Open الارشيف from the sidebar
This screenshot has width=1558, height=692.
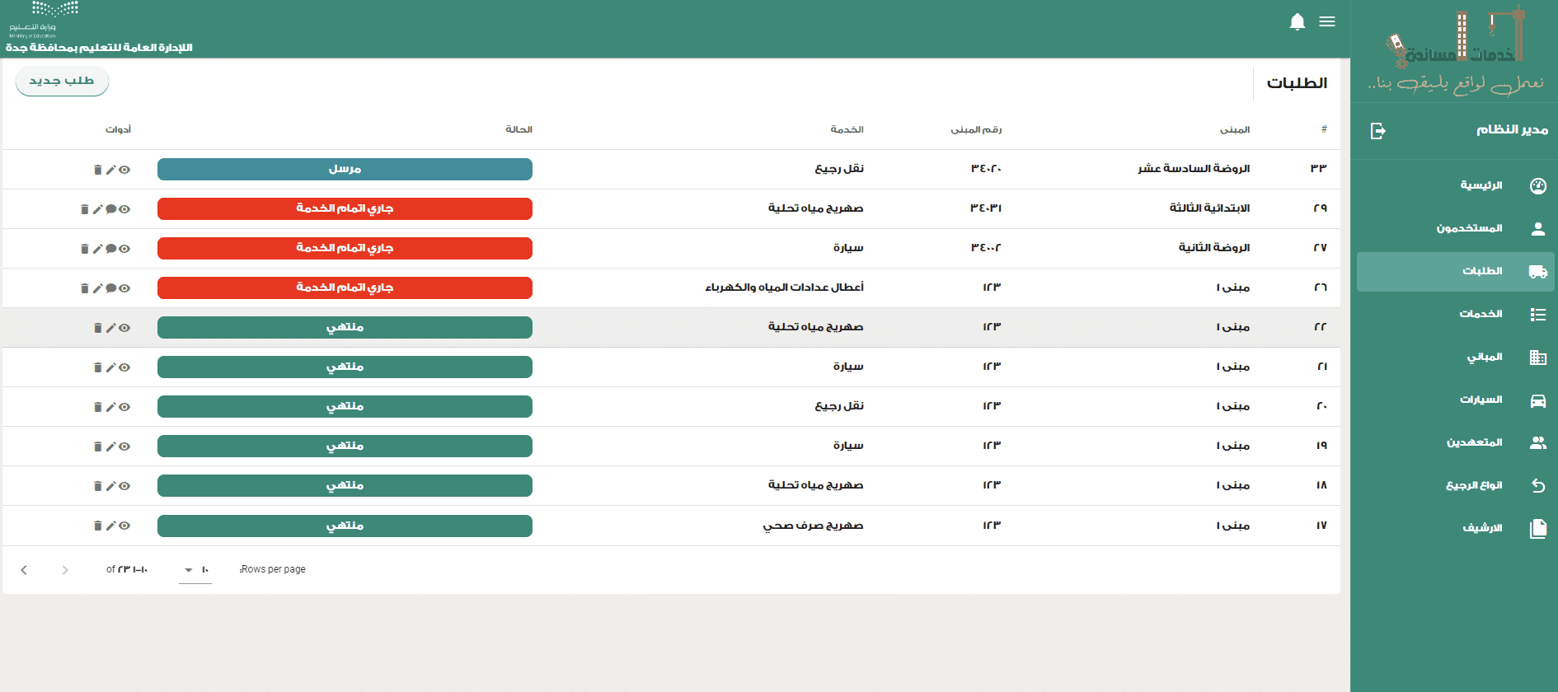point(1482,528)
